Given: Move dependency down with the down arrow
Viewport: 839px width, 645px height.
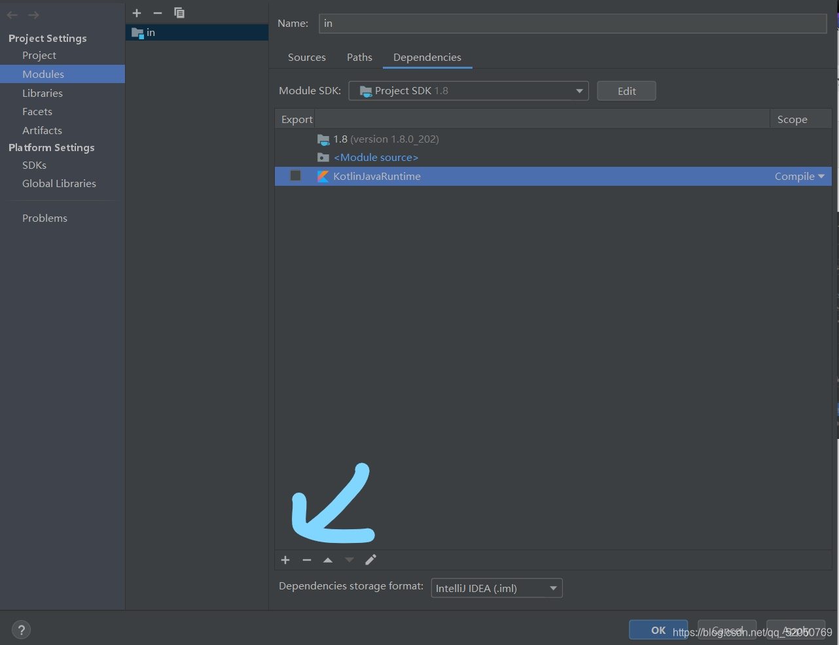Looking at the screenshot, I should pyautogui.click(x=349, y=560).
